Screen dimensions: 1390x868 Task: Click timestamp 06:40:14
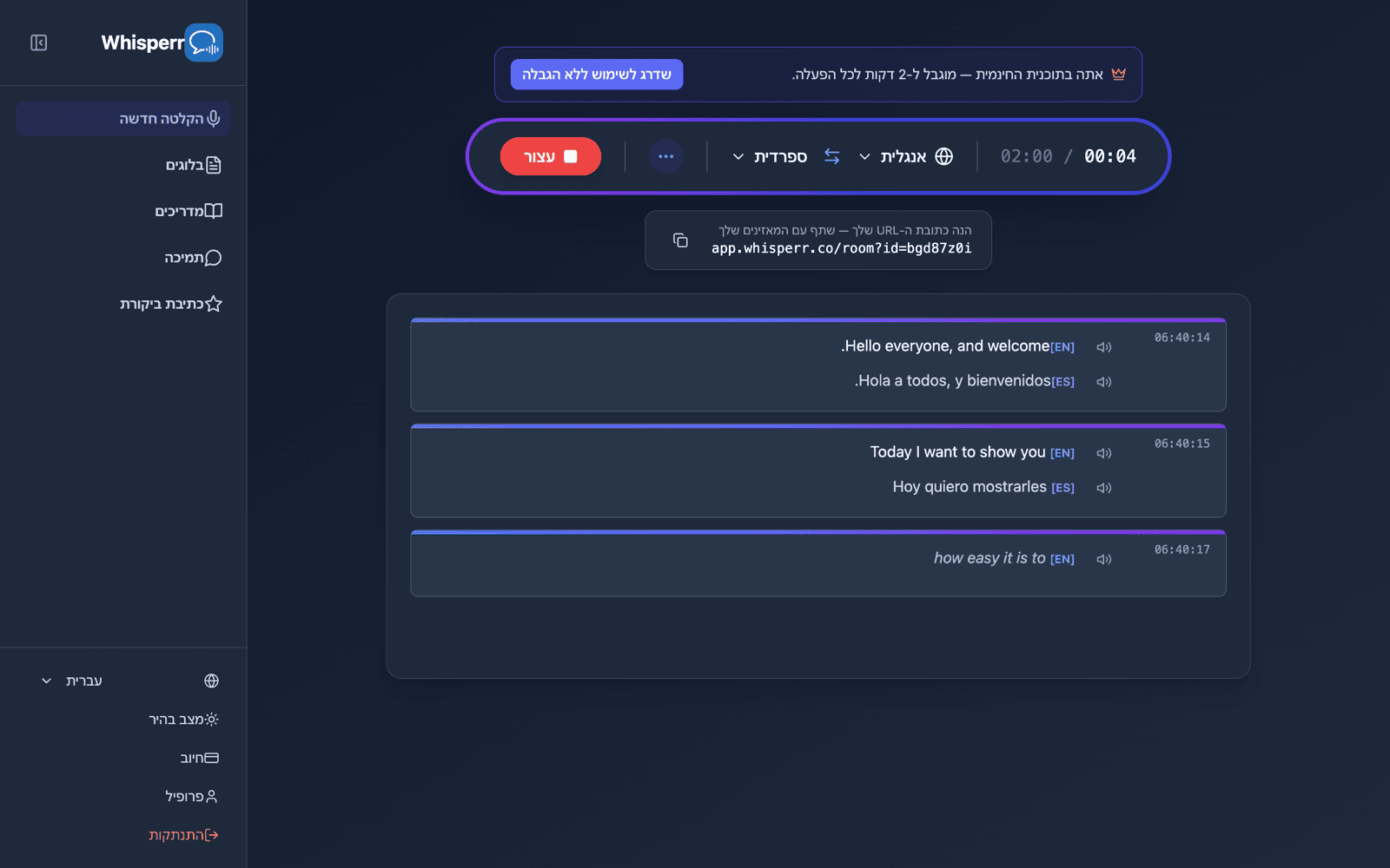1181,338
